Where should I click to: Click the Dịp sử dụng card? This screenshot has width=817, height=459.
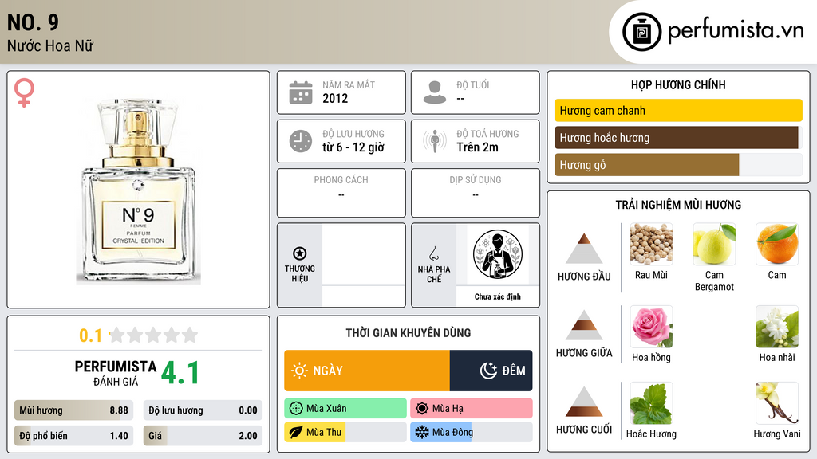[476, 193]
